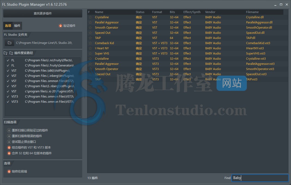
Task: Maximize the Plugin Manager window
Action: pos(281,4)
